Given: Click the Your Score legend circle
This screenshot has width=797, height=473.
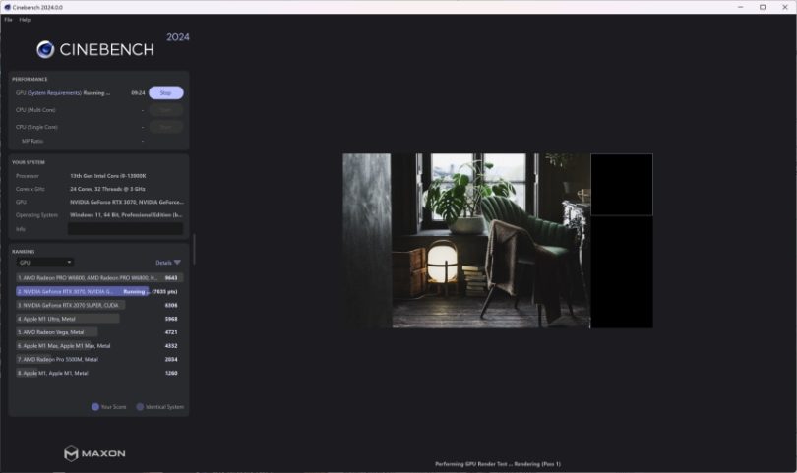Looking at the screenshot, I should tap(95, 406).
